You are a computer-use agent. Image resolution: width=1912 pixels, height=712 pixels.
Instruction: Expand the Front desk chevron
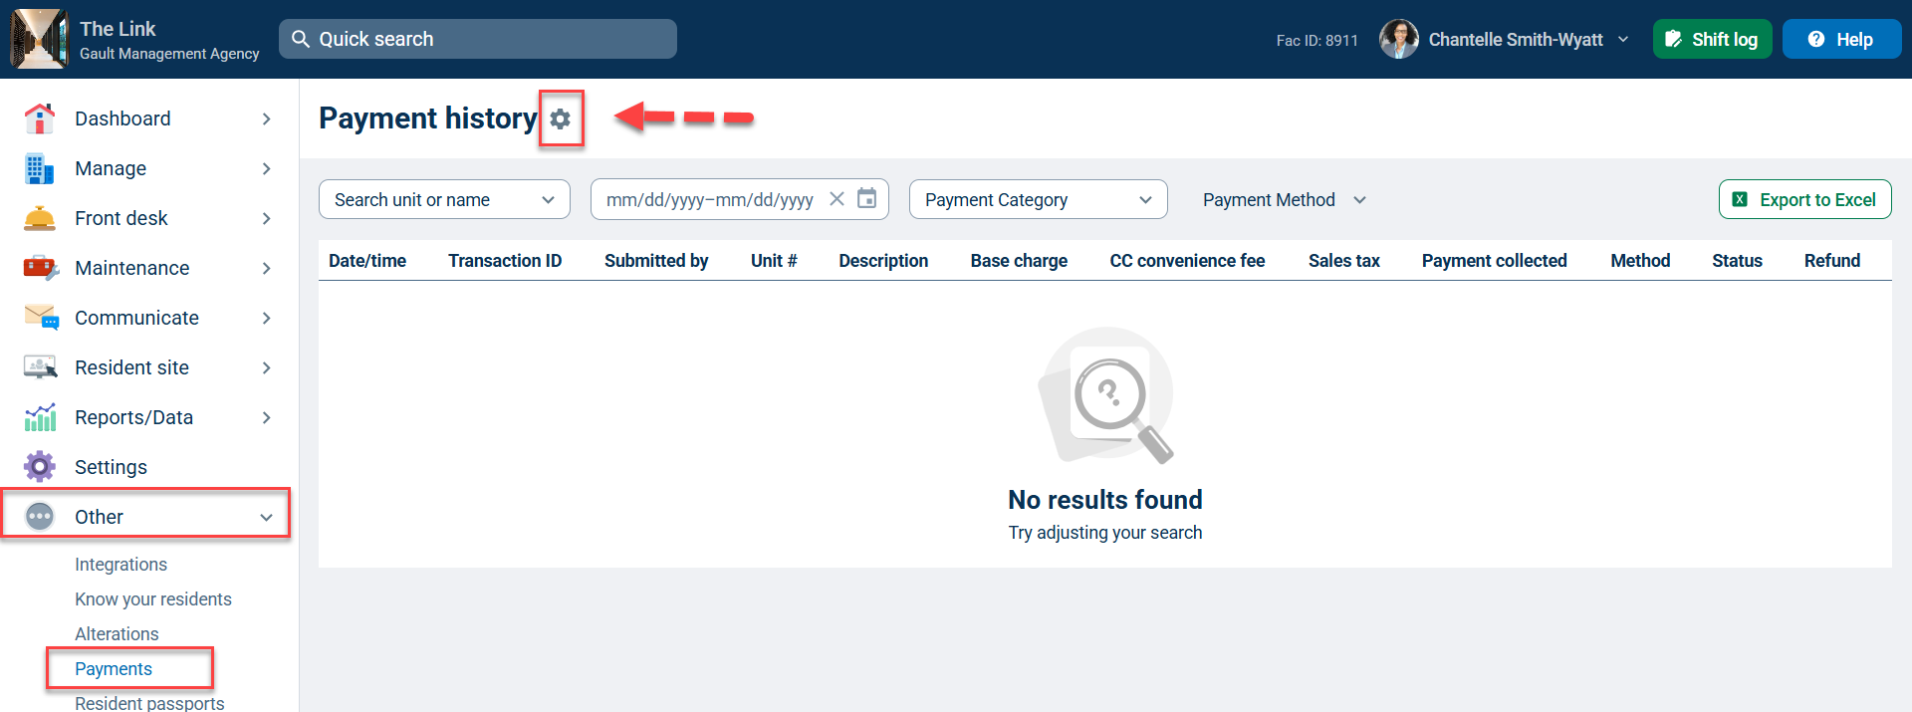pyautogui.click(x=266, y=218)
